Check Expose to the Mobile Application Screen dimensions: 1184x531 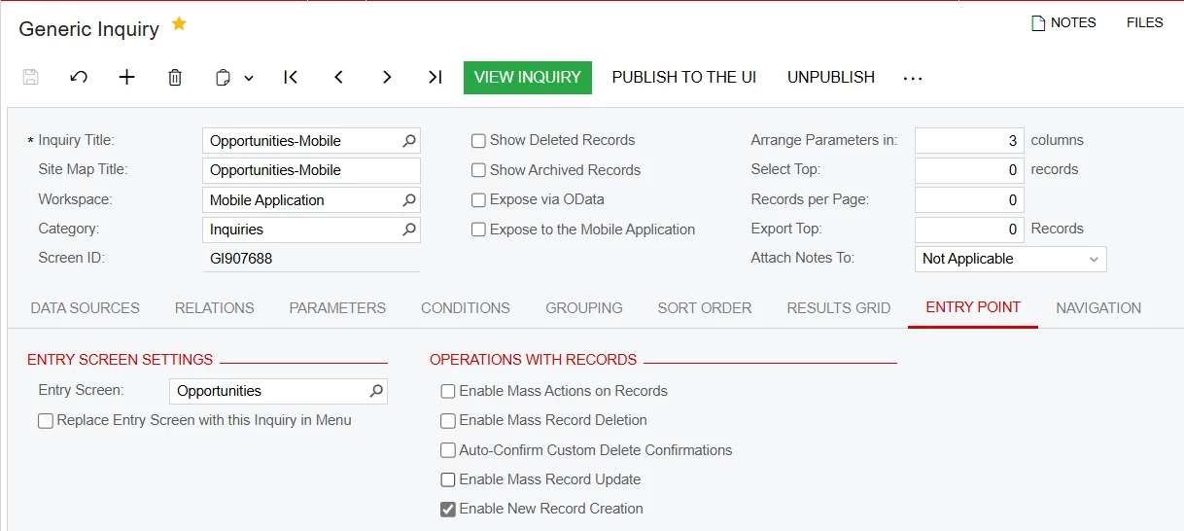(478, 230)
